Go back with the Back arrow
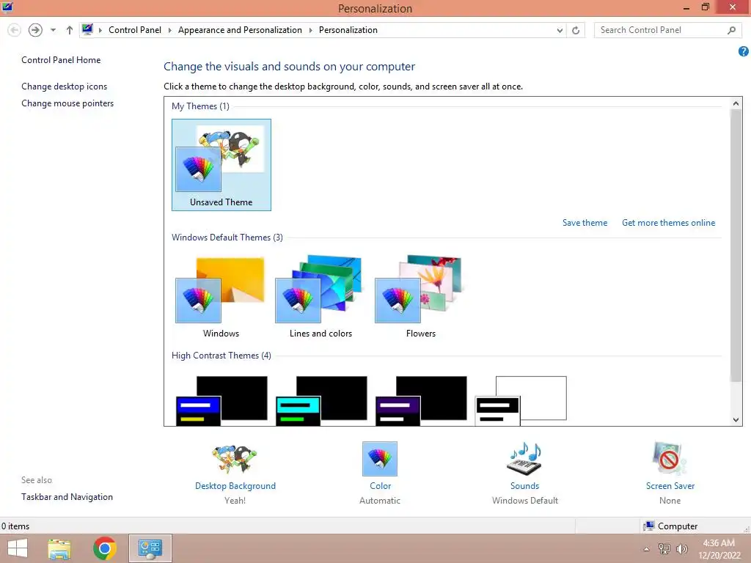 tap(15, 30)
